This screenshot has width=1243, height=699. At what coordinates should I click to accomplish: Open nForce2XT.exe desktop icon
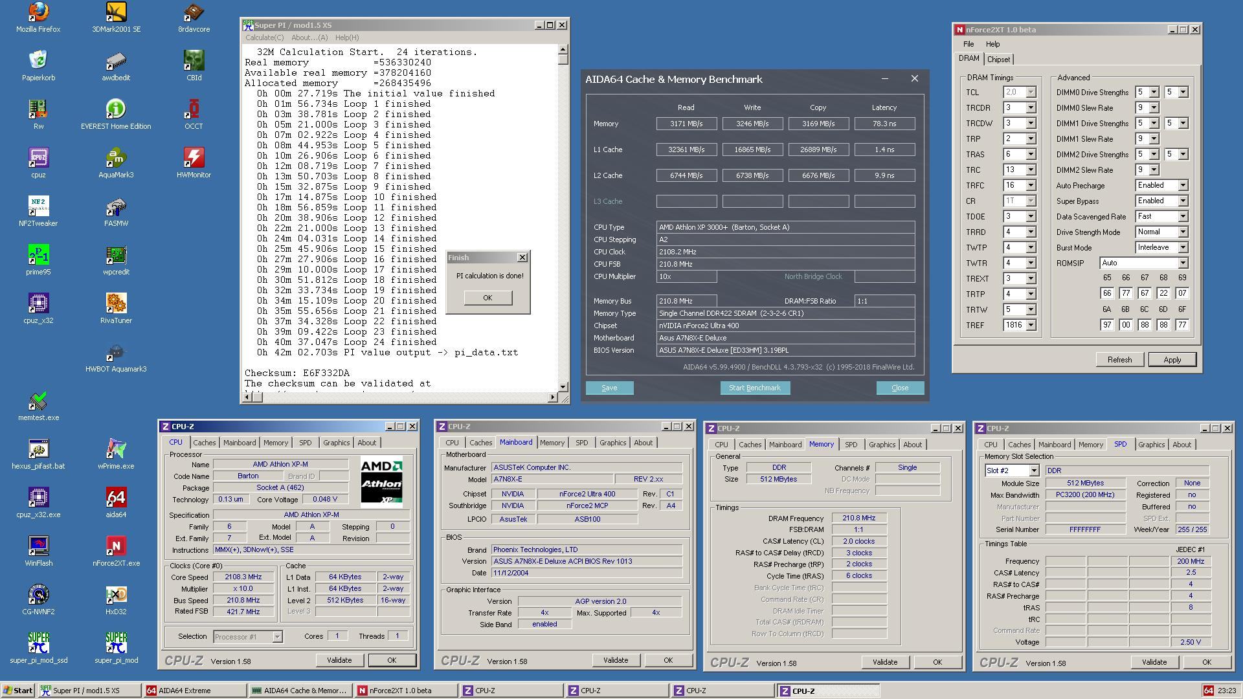(x=116, y=551)
